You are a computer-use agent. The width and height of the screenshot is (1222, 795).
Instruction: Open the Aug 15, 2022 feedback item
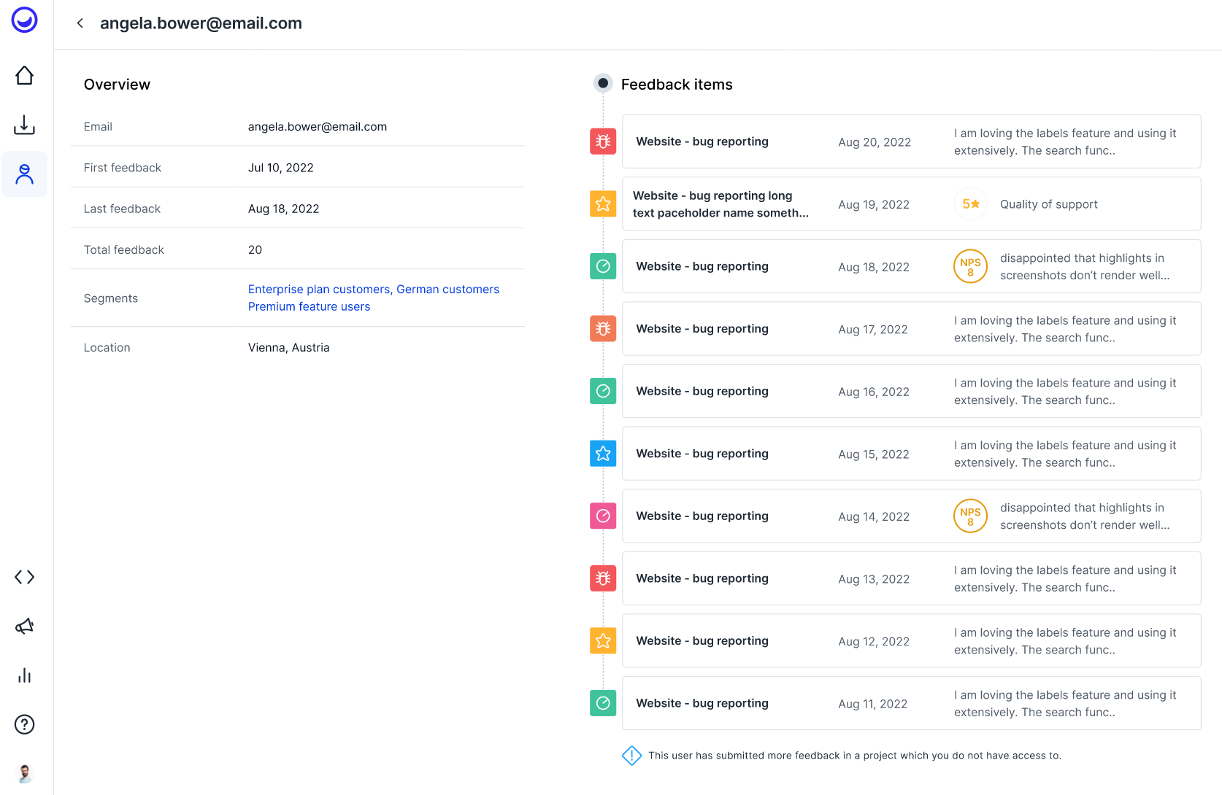(911, 454)
